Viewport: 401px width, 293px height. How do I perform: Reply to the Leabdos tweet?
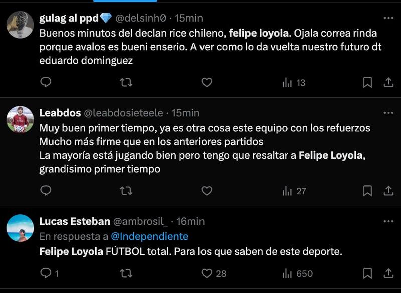click(46, 191)
